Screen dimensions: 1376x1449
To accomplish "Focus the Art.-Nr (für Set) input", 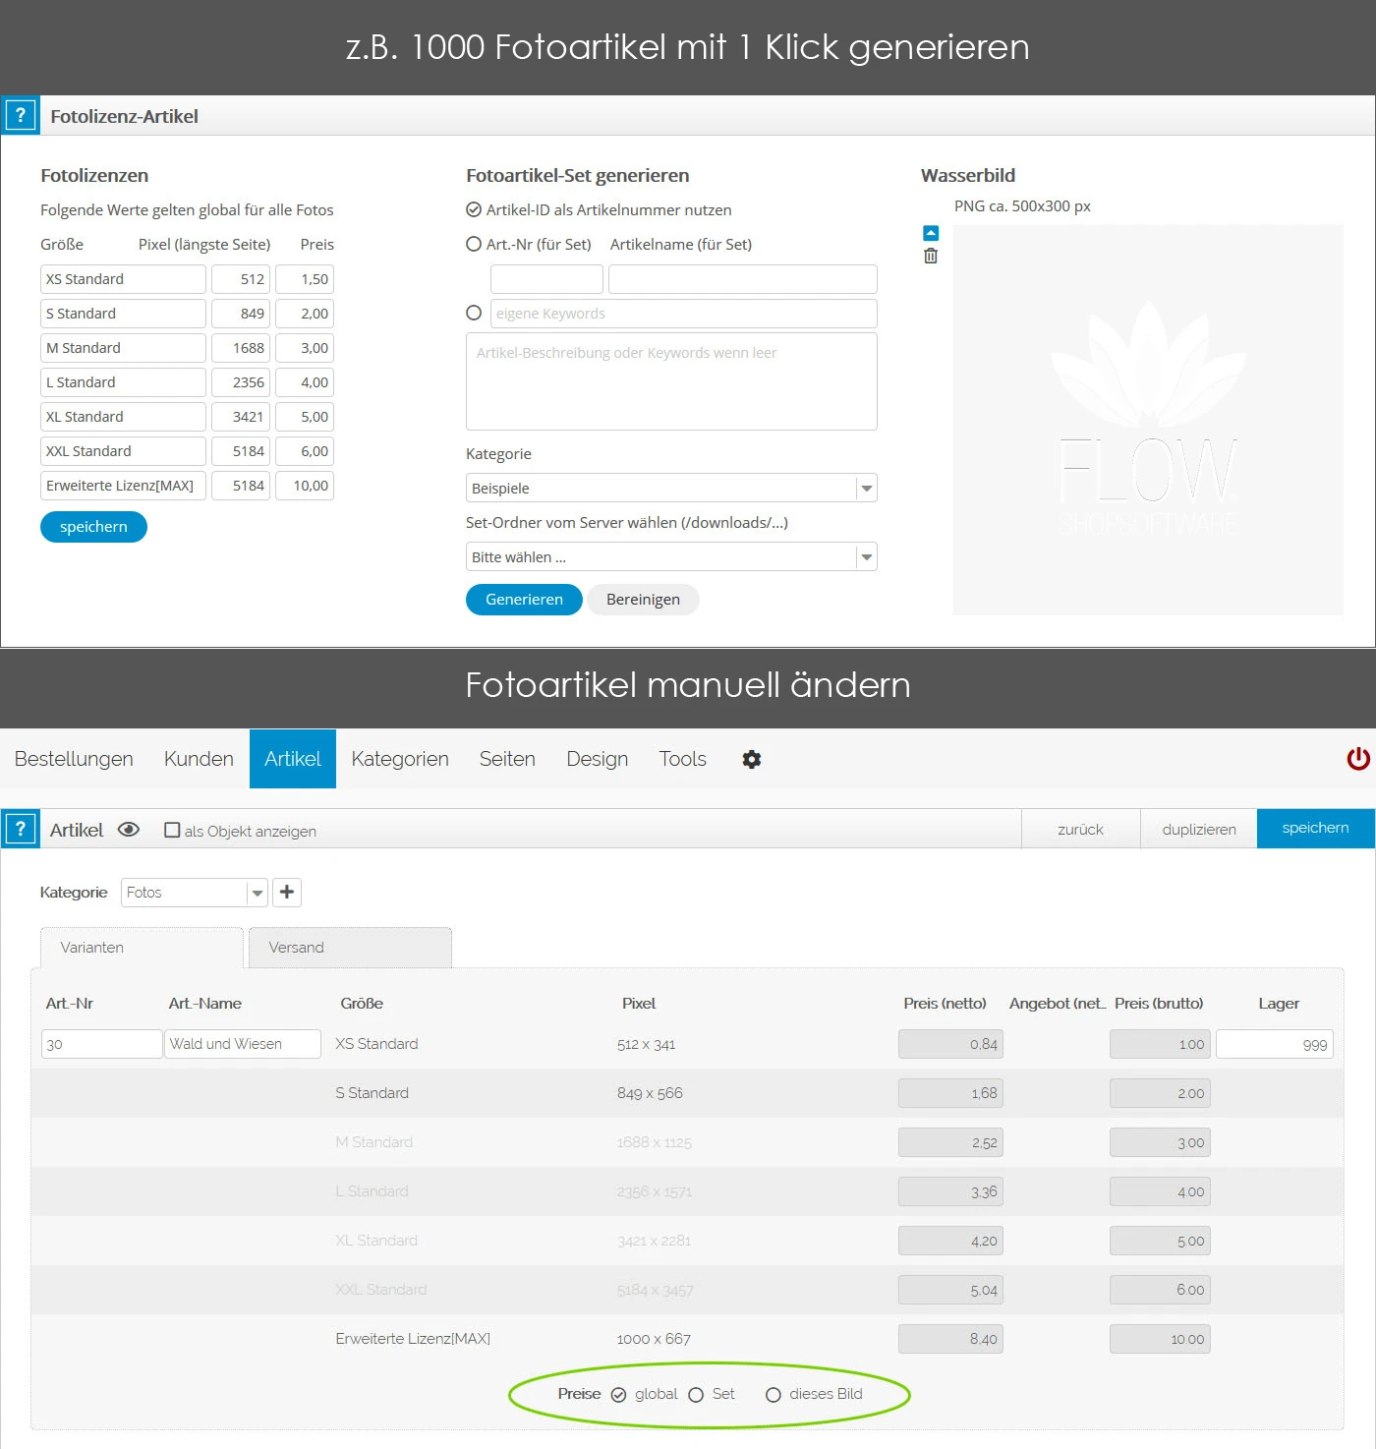I will click(546, 279).
